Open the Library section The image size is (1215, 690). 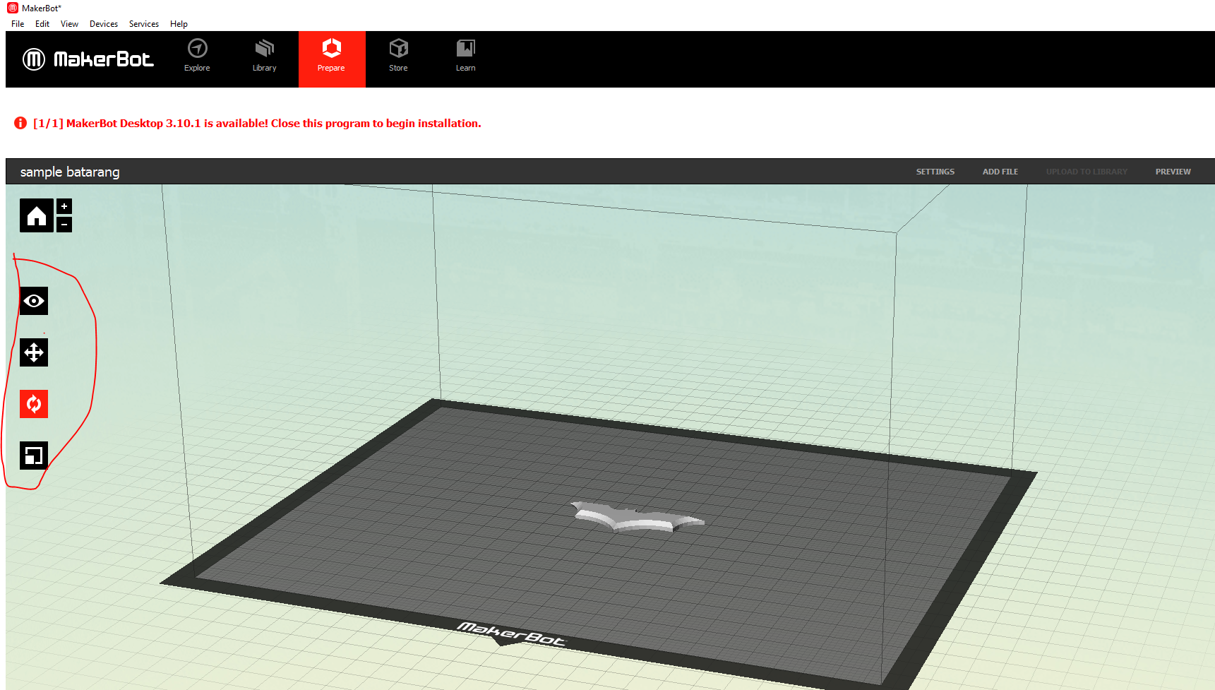click(x=264, y=56)
